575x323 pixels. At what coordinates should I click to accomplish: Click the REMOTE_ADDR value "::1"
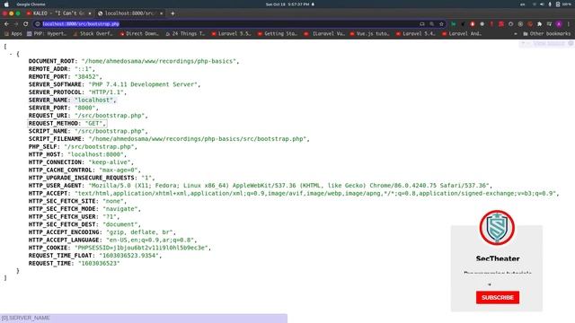(x=84, y=69)
